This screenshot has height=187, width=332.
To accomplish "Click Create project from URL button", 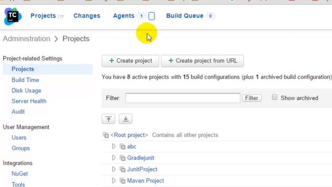I will click(x=202, y=61).
